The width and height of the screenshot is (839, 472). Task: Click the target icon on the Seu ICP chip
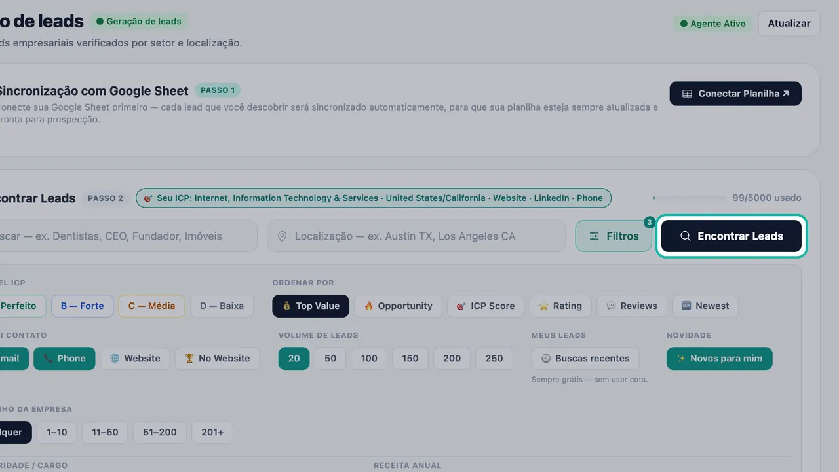(147, 198)
